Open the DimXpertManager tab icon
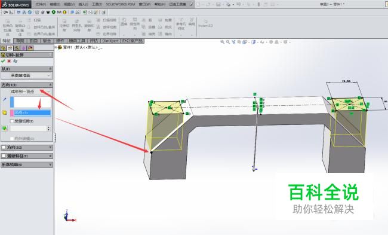The width and height of the screenshot is (388, 235). click(23, 48)
